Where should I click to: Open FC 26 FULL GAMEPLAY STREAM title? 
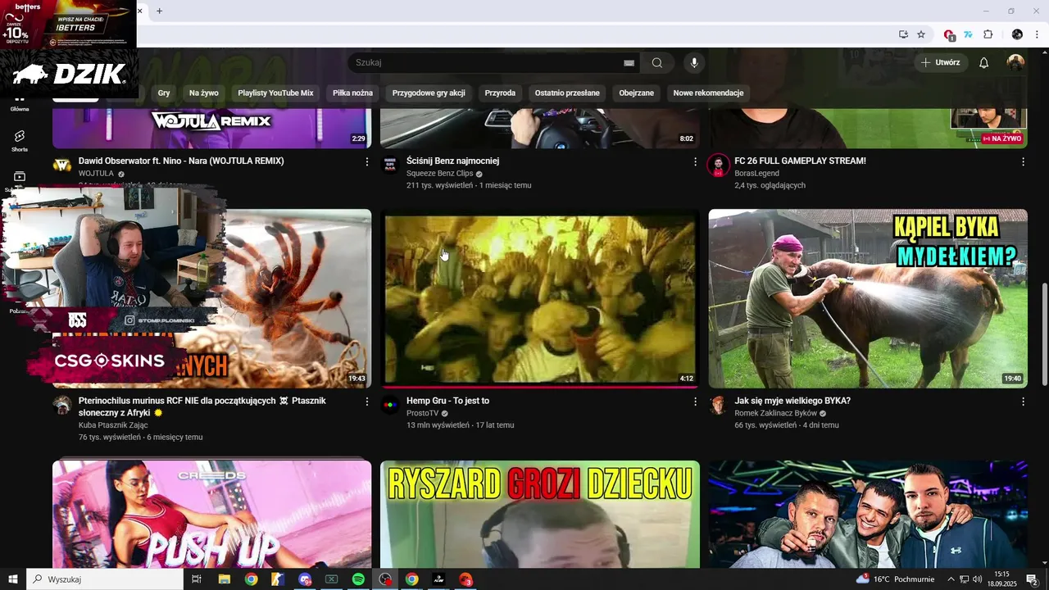[x=800, y=161]
